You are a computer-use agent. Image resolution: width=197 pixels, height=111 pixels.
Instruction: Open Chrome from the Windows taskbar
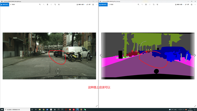click(43, 110)
